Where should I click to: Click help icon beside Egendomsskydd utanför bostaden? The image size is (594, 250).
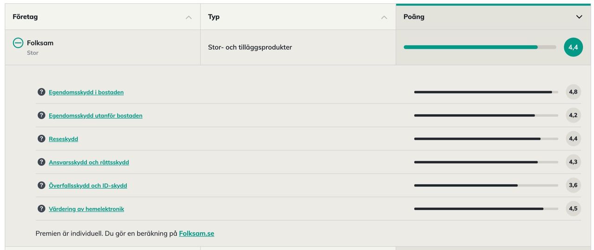pos(41,115)
